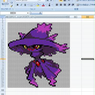This screenshot has width=95, height=95.
Task: Center text horizontally
Action: pyautogui.click(x=61, y=5)
